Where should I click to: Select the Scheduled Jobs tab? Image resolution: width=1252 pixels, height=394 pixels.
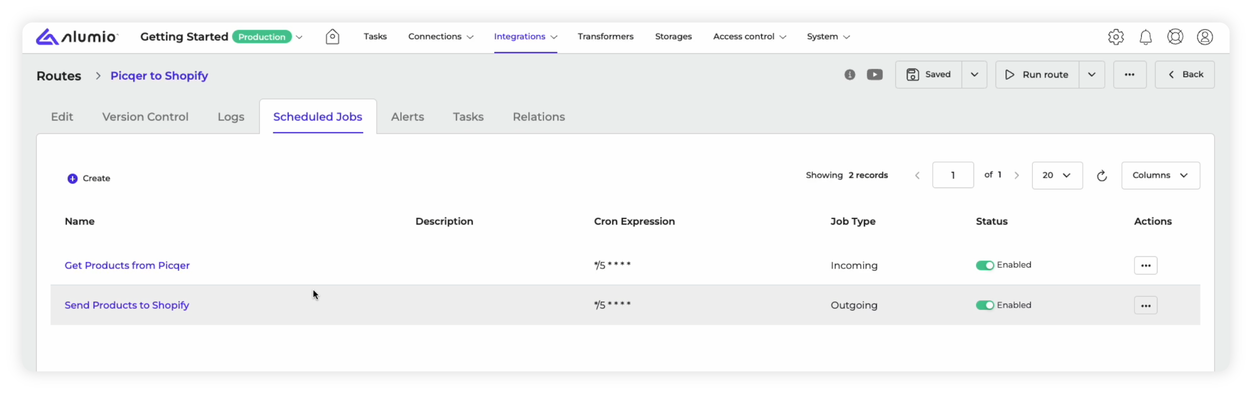(x=318, y=117)
